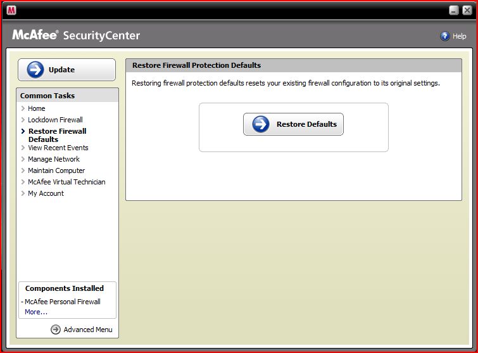Click the McAfee M logo in title bar

[x=11, y=10]
